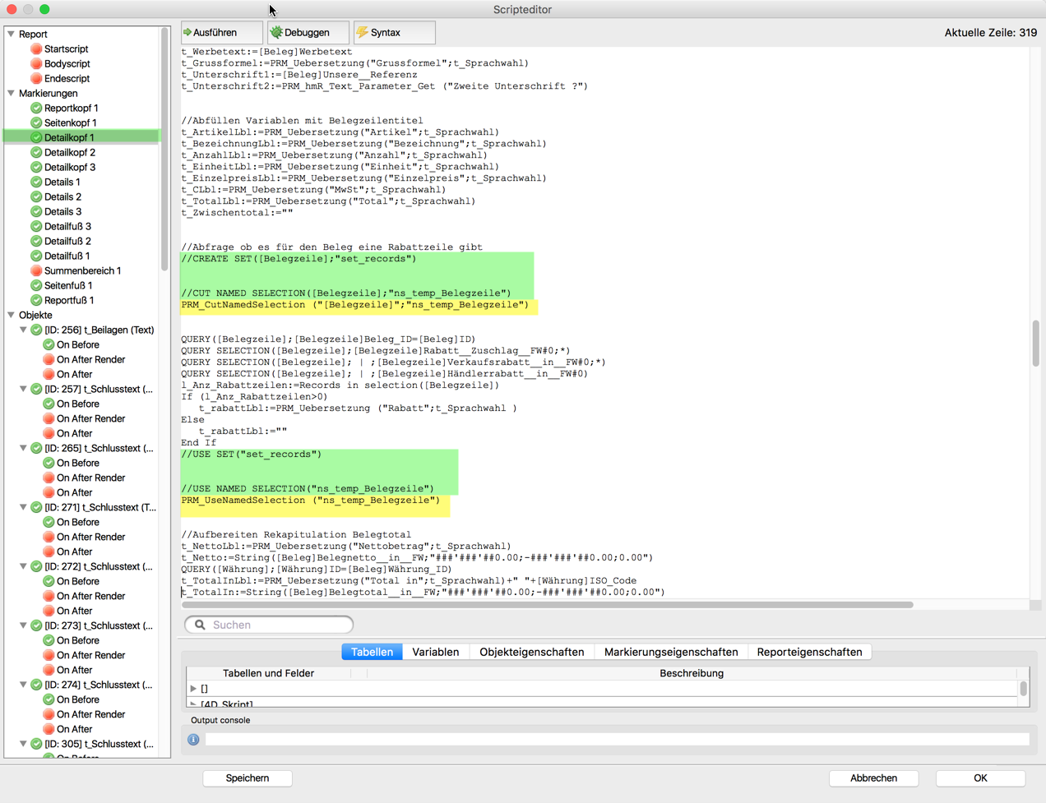Image resolution: width=1046 pixels, height=803 pixels.
Task: Open the Objekteigenschaften tab
Action: 531,653
